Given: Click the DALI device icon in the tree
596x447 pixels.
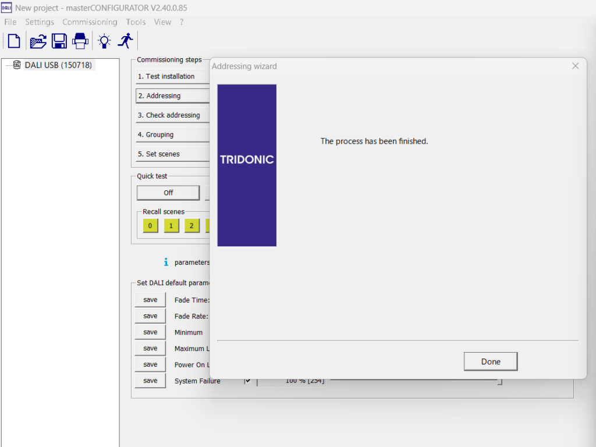Looking at the screenshot, I should point(17,65).
